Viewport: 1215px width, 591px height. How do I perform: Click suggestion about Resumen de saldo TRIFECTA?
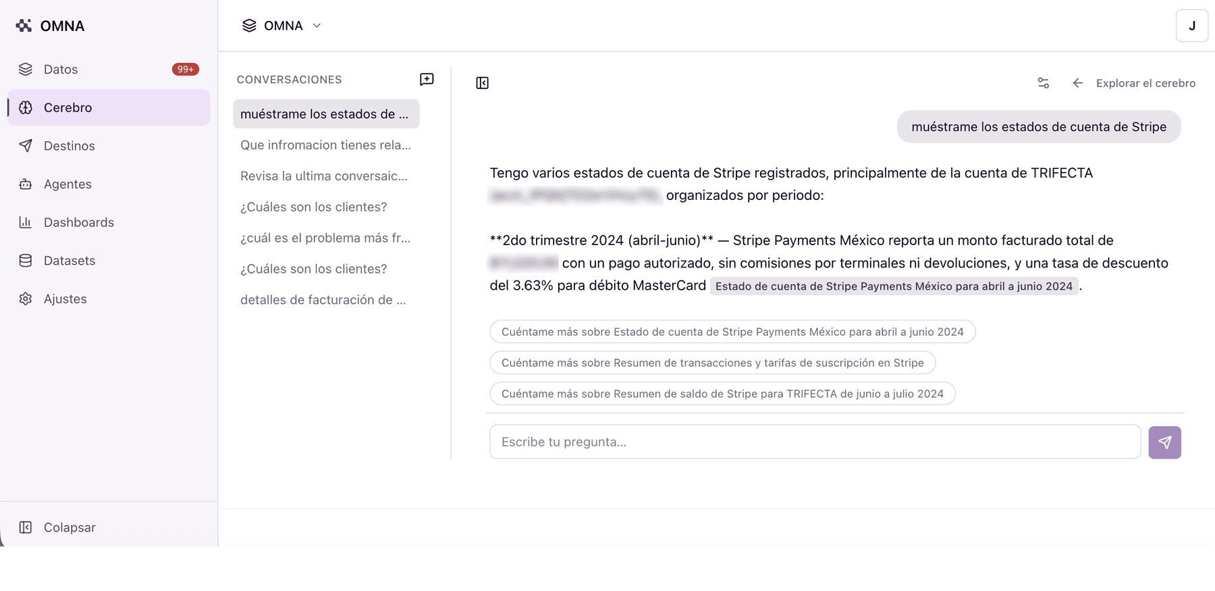coord(722,394)
